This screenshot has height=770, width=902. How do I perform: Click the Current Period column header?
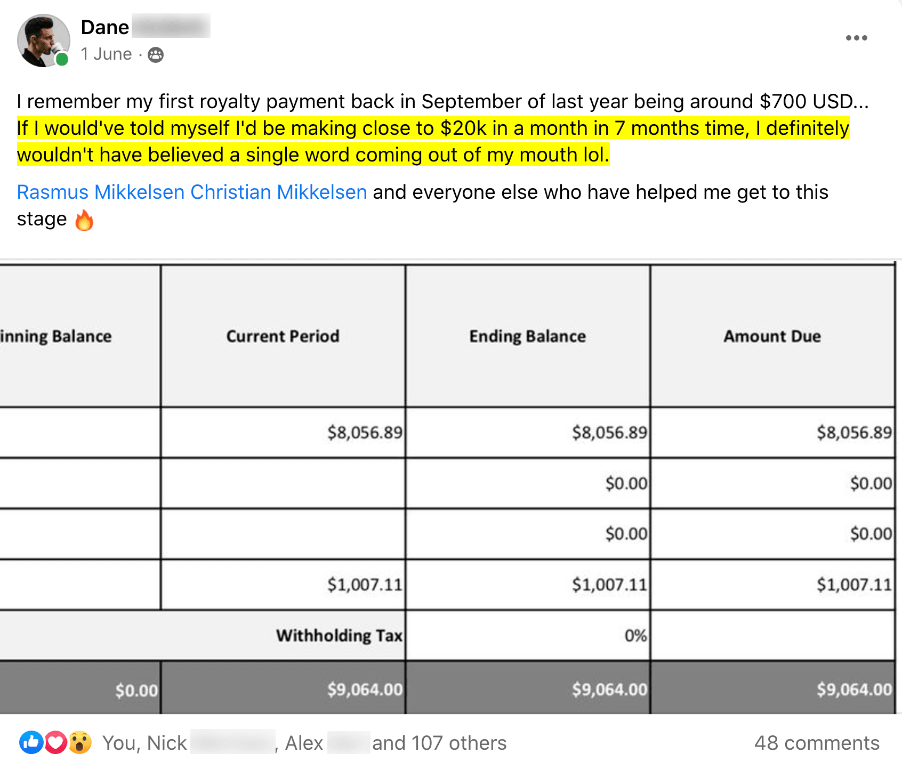[283, 336]
